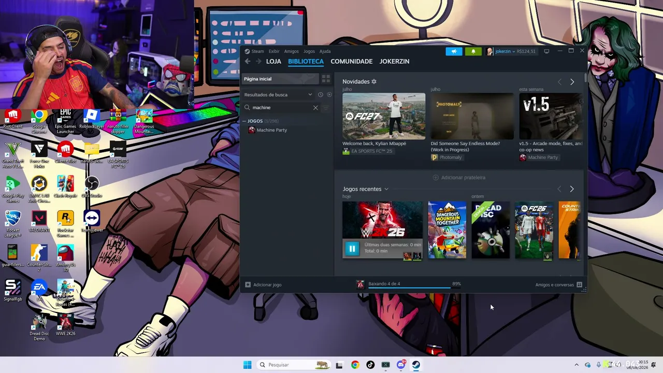The image size is (663, 373).
Task: Open the library advanced filter options
Action: [326, 108]
